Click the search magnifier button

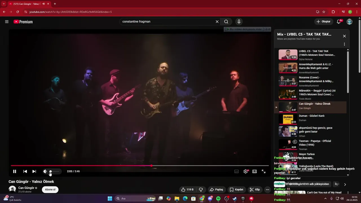(226, 22)
